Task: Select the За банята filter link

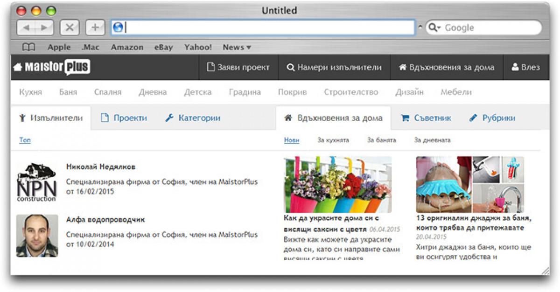Action: pyautogui.click(x=381, y=140)
